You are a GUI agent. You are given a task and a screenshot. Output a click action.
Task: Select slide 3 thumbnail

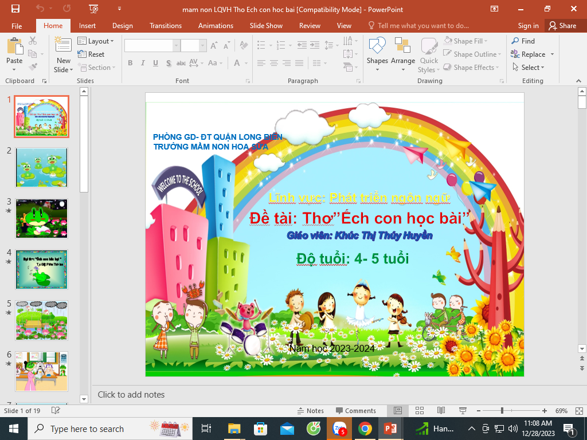(41, 218)
